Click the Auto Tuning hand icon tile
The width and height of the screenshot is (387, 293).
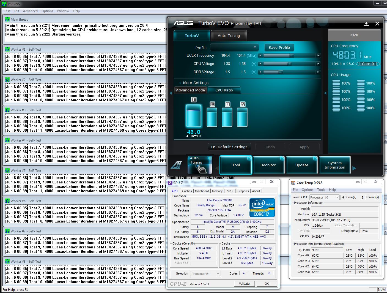pos(200,165)
